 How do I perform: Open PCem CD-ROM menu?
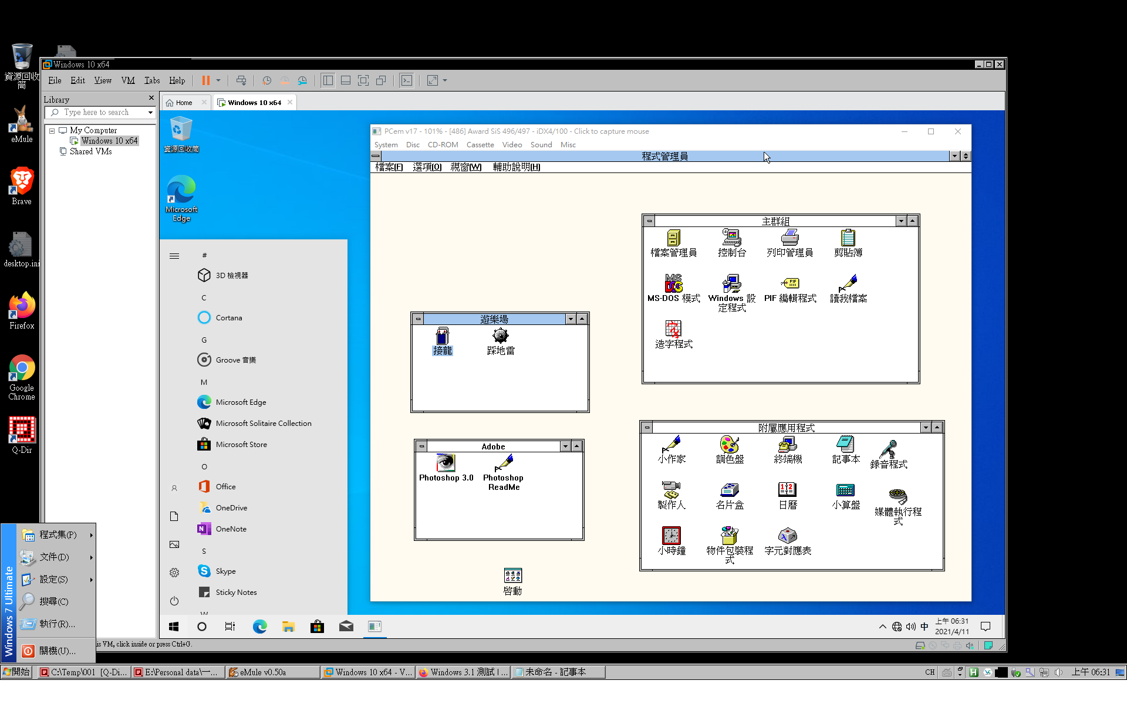tap(443, 145)
